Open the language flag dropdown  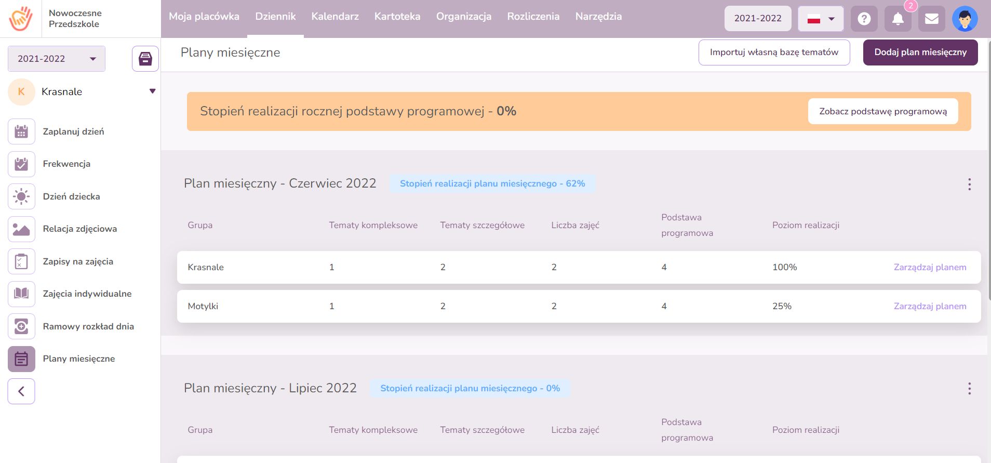pos(821,19)
